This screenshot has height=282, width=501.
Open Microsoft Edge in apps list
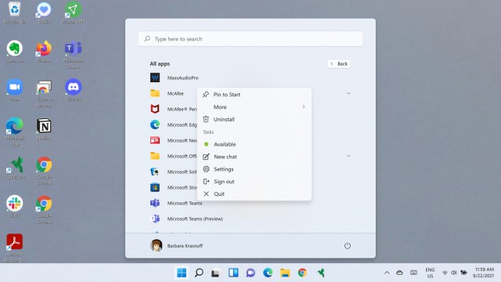[x=173, y=125]
